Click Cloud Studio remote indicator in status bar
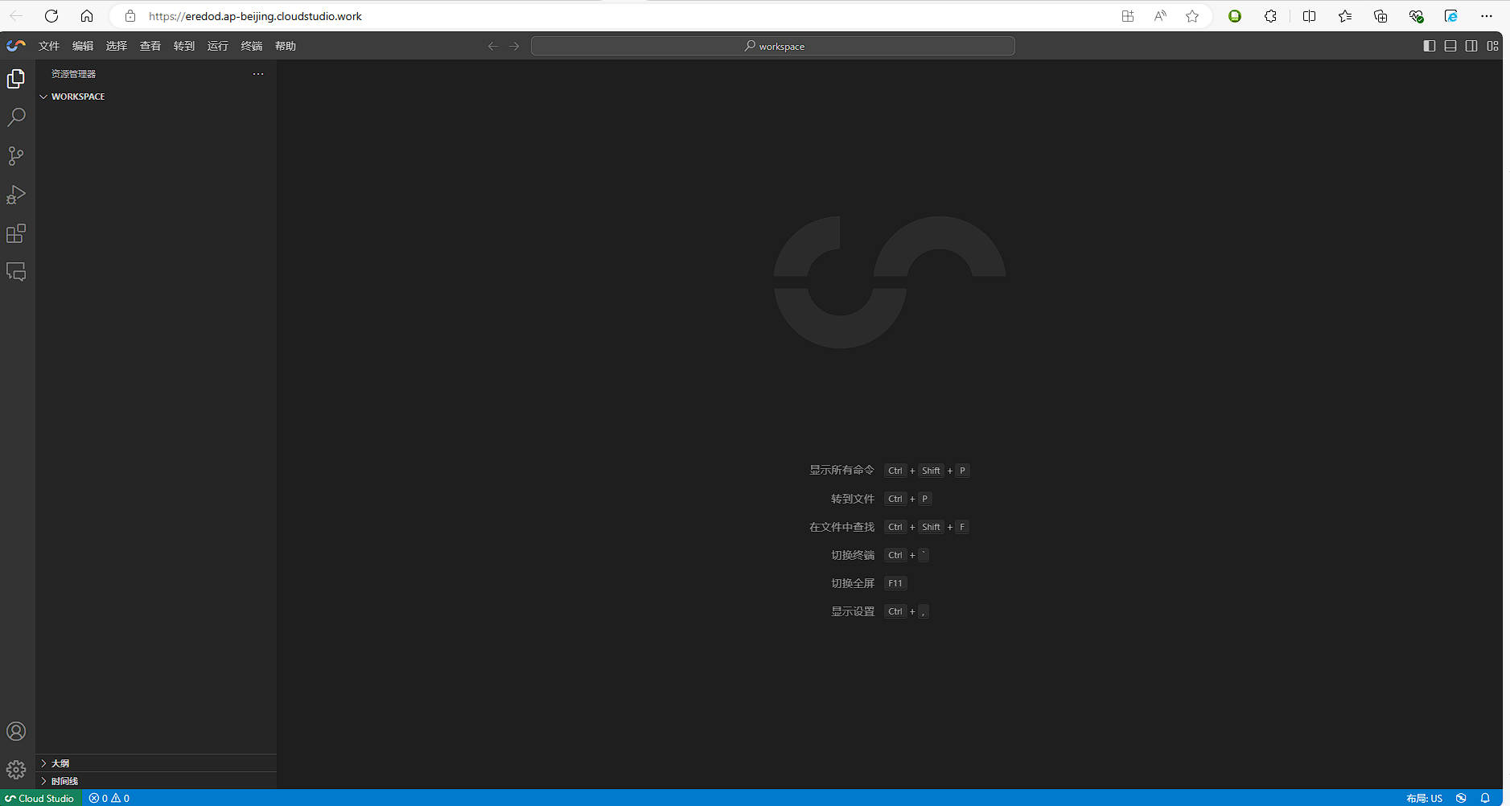This screenshot has width=1510, height=806. pyautogui.click(x=40, y=798)
